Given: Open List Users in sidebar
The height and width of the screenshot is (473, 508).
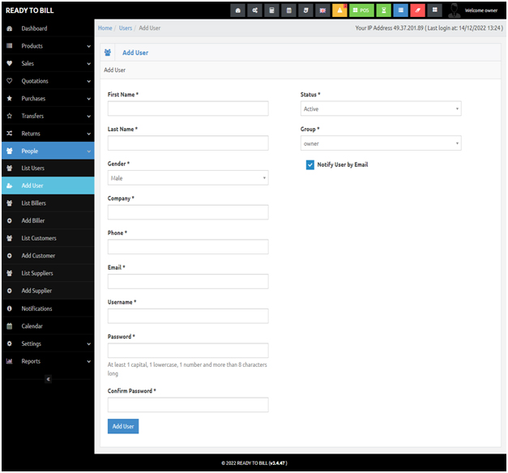Looking at the screenshot, I should [x=48, y=168].
